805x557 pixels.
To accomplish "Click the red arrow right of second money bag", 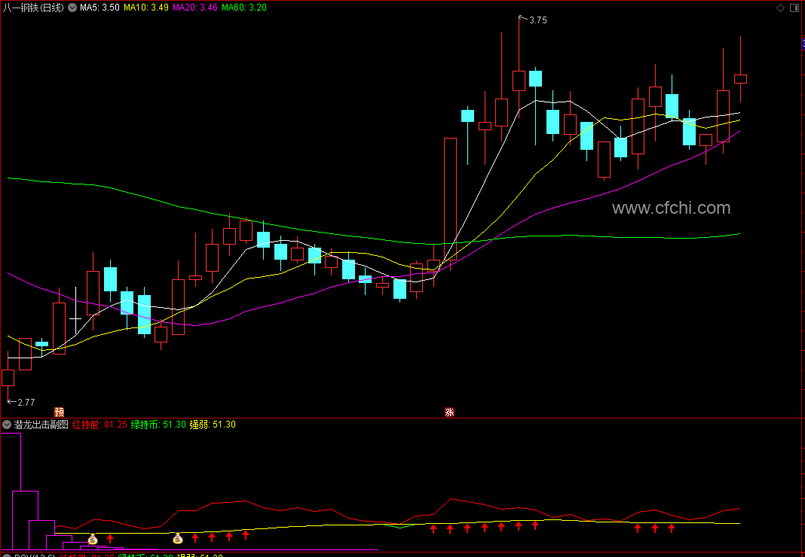I will (x=195, y=537).
